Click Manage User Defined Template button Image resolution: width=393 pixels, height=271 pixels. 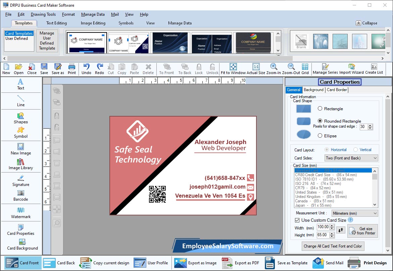(x=47, y=41)
